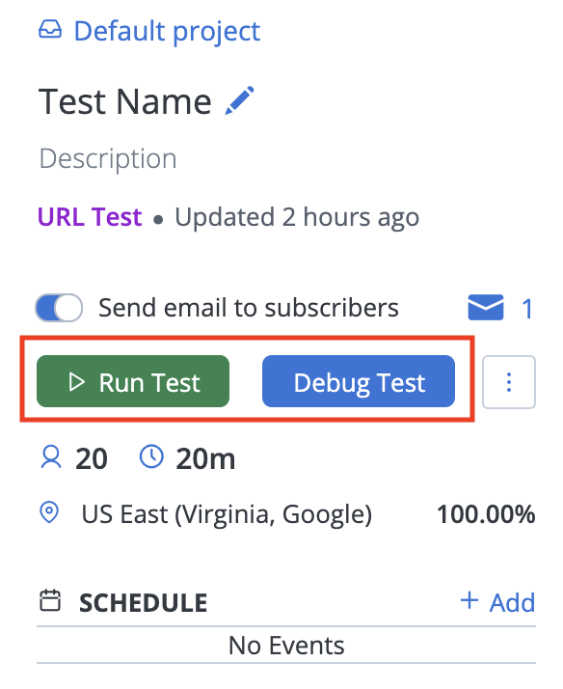Click the URL Test type label
563x689 pixels.
pos(90,217)
